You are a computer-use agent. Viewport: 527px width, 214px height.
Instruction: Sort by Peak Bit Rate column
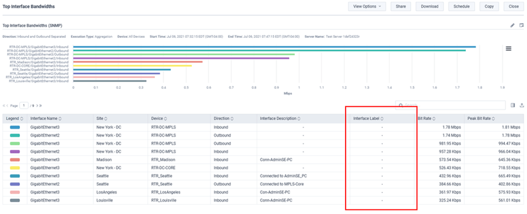[482, 119]
